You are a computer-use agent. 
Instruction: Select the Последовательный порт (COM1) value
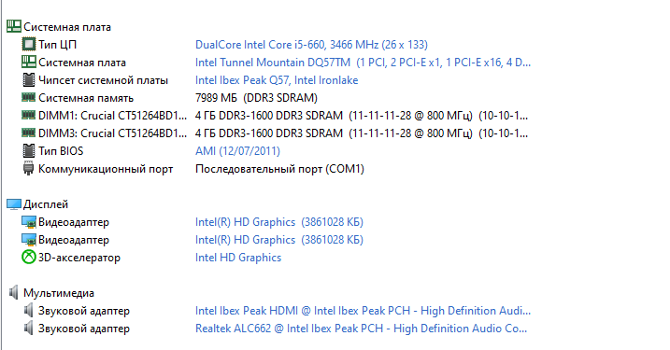coord(279,169)
